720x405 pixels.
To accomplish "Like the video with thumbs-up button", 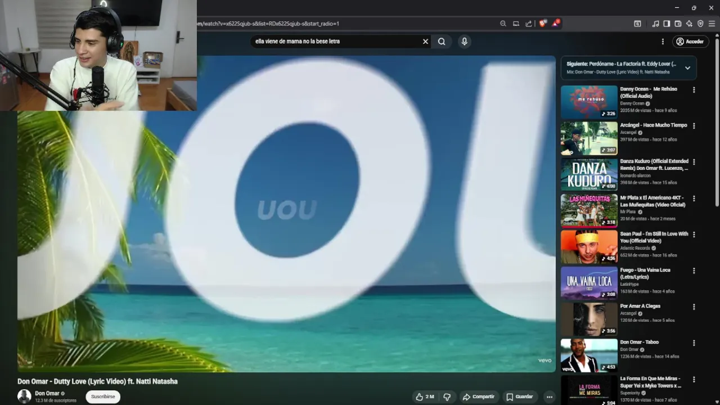I will (425, 397).
